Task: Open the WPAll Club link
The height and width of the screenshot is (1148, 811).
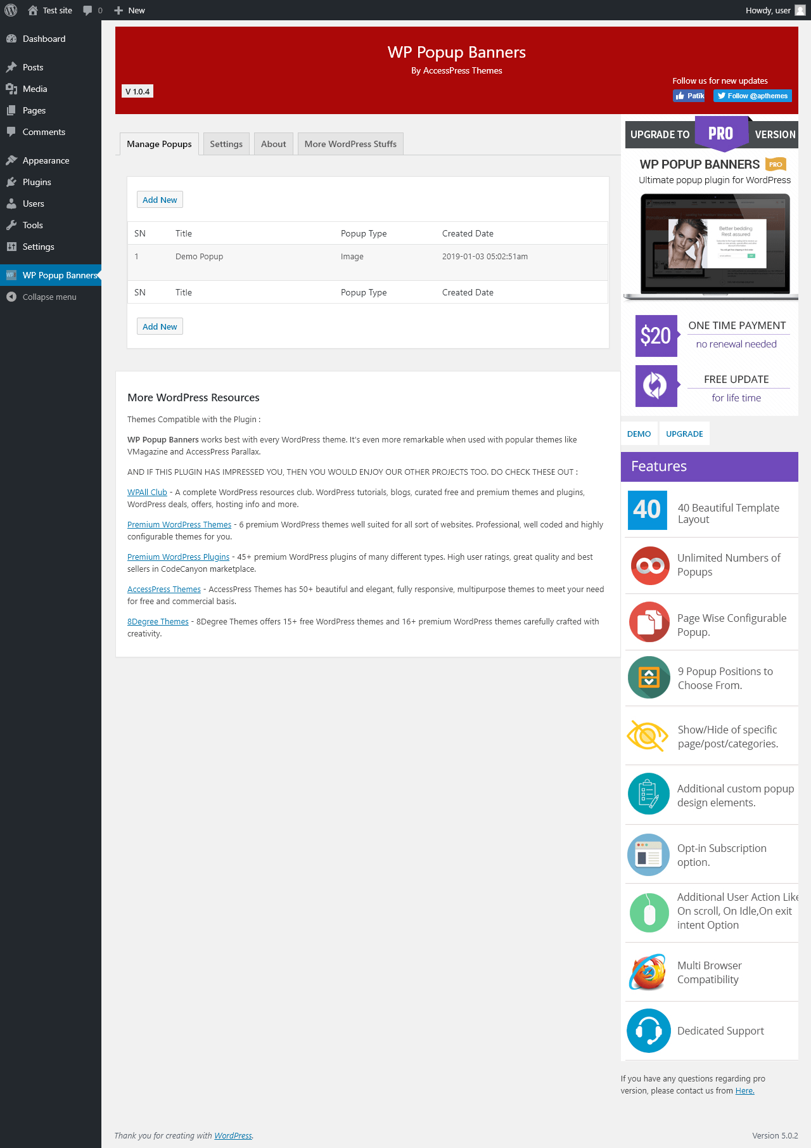Action: (x=147, y=492)
